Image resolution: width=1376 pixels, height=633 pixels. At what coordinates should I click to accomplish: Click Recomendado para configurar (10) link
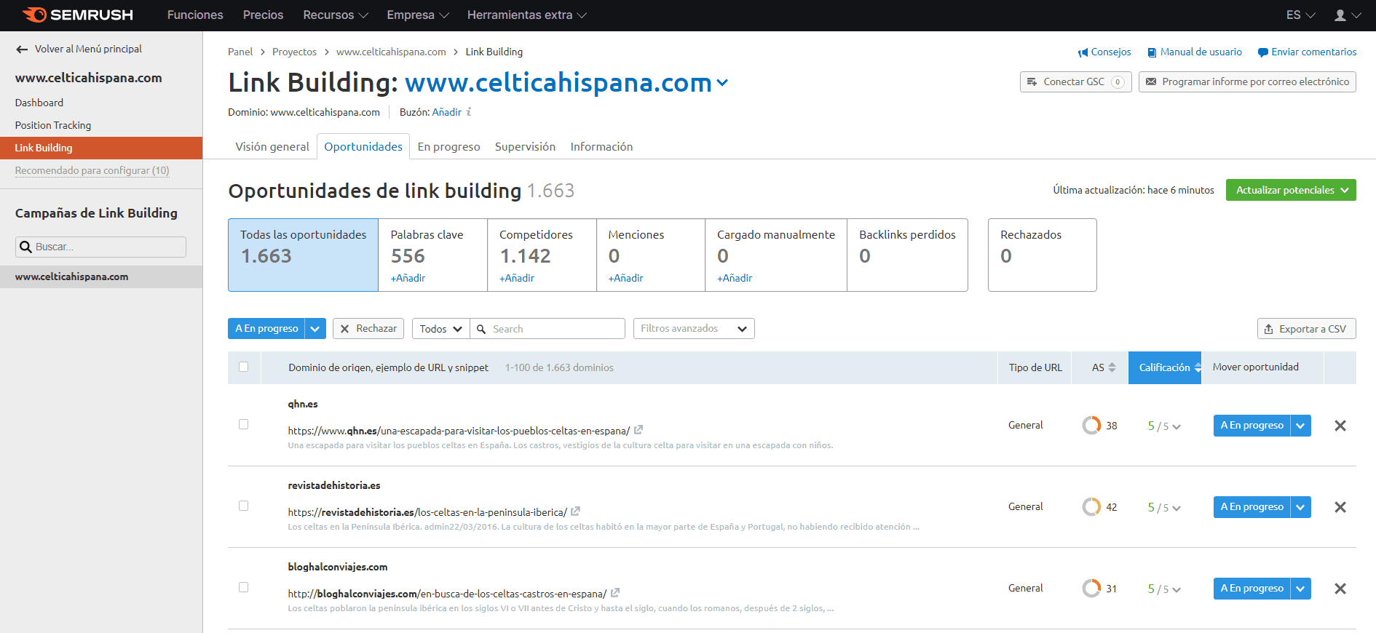point(92,171)
